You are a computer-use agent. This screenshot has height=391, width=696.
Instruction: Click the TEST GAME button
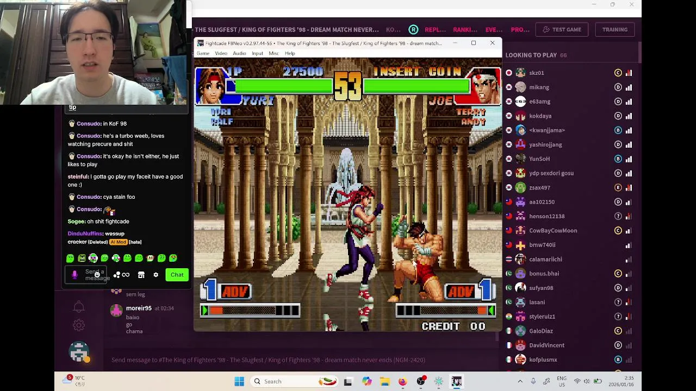coord(562,29)
